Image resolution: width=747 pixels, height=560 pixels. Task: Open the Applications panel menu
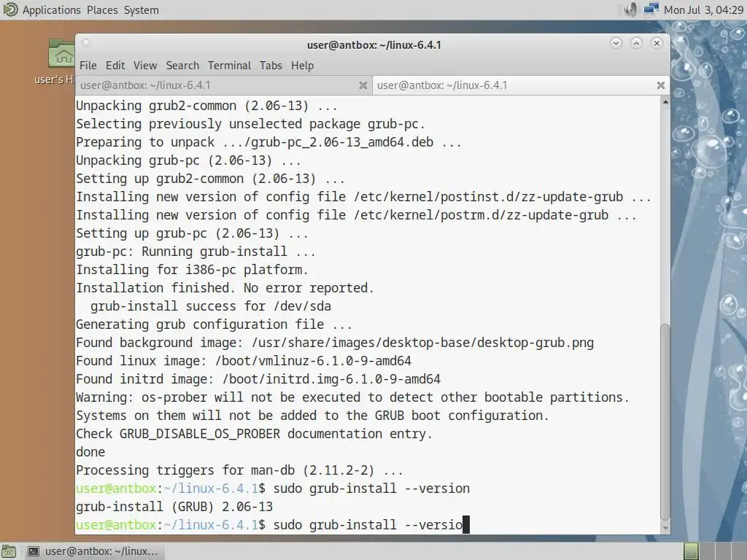[52, 10]
